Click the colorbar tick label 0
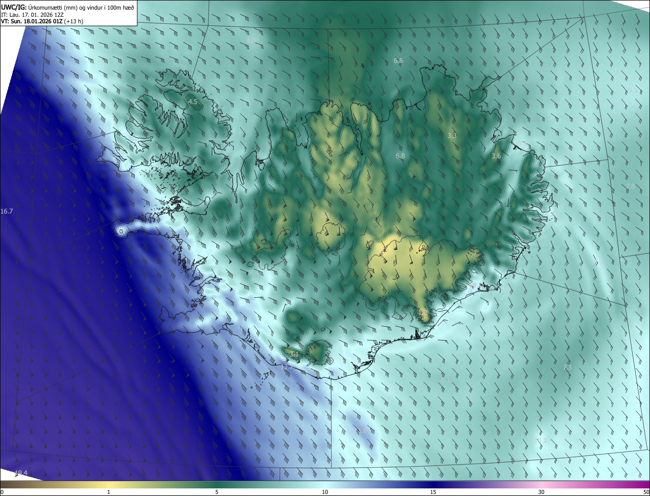Screen dimensions: 650x496 point(2,492)
